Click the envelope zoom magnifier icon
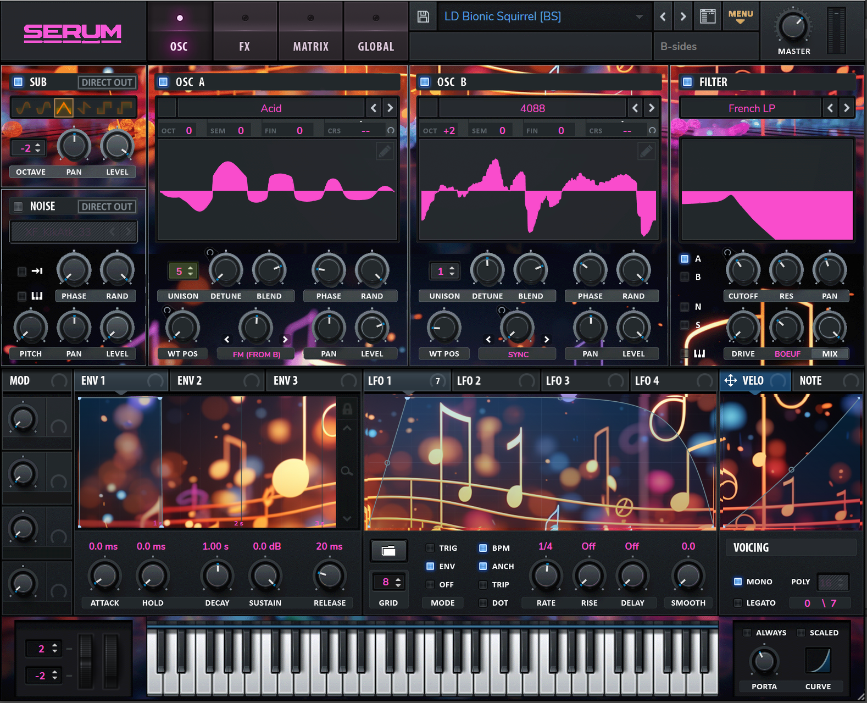 [347, 471]
